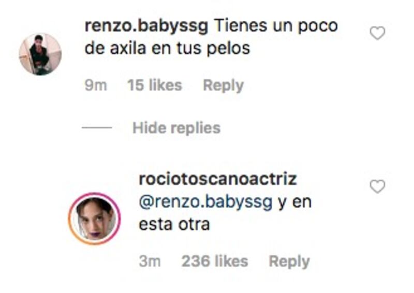Click the 'y en' text after mention
The image size is (414, 293).
[x=295, y=202]
